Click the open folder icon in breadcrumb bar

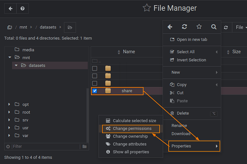pyautogui.click(x=70, y=27)
